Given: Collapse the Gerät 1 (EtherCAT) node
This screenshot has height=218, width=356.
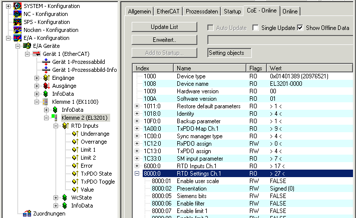Looking at the screenshot, I should [27, 54].
